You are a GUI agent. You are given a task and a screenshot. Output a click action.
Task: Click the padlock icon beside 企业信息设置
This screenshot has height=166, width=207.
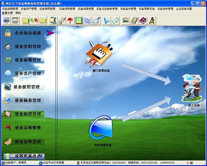[8, 33]
